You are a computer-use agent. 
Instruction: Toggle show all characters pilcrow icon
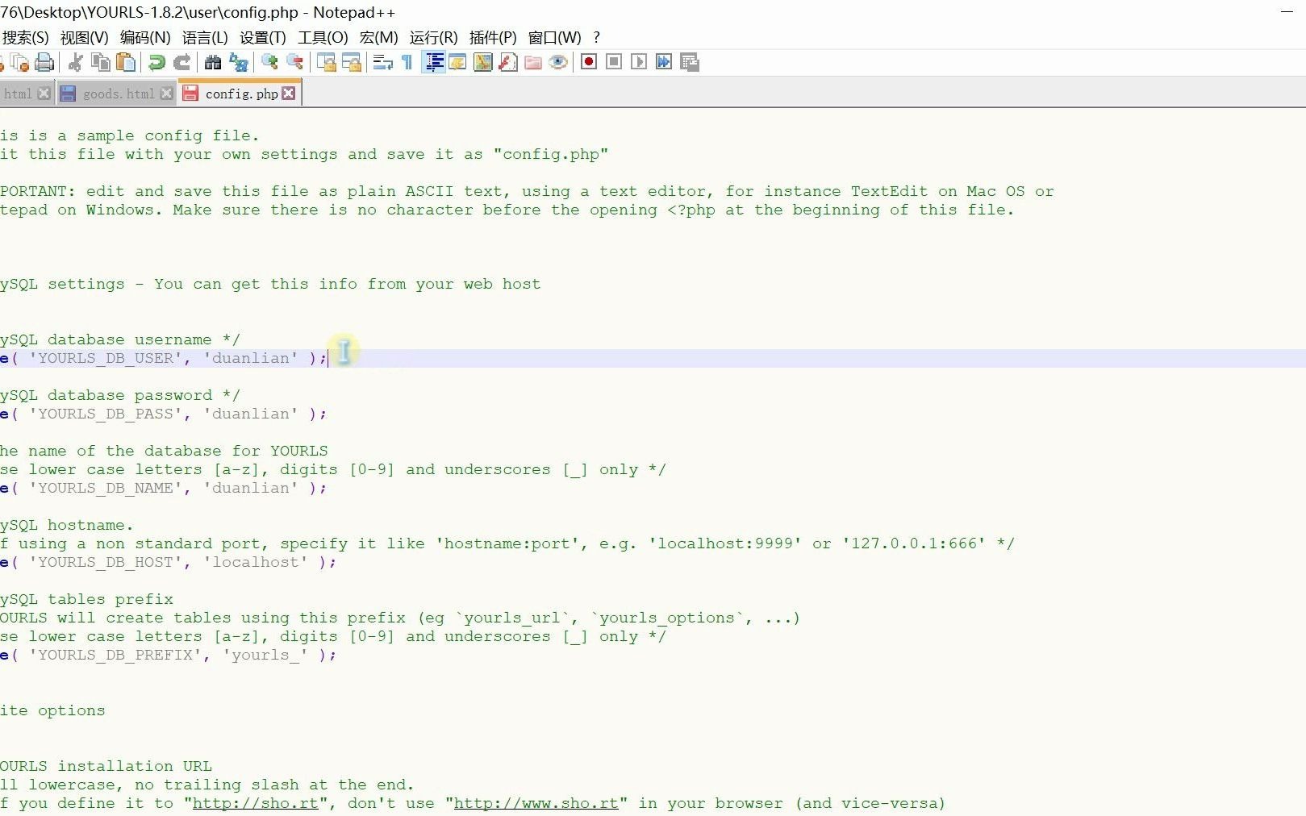point(407,62)
